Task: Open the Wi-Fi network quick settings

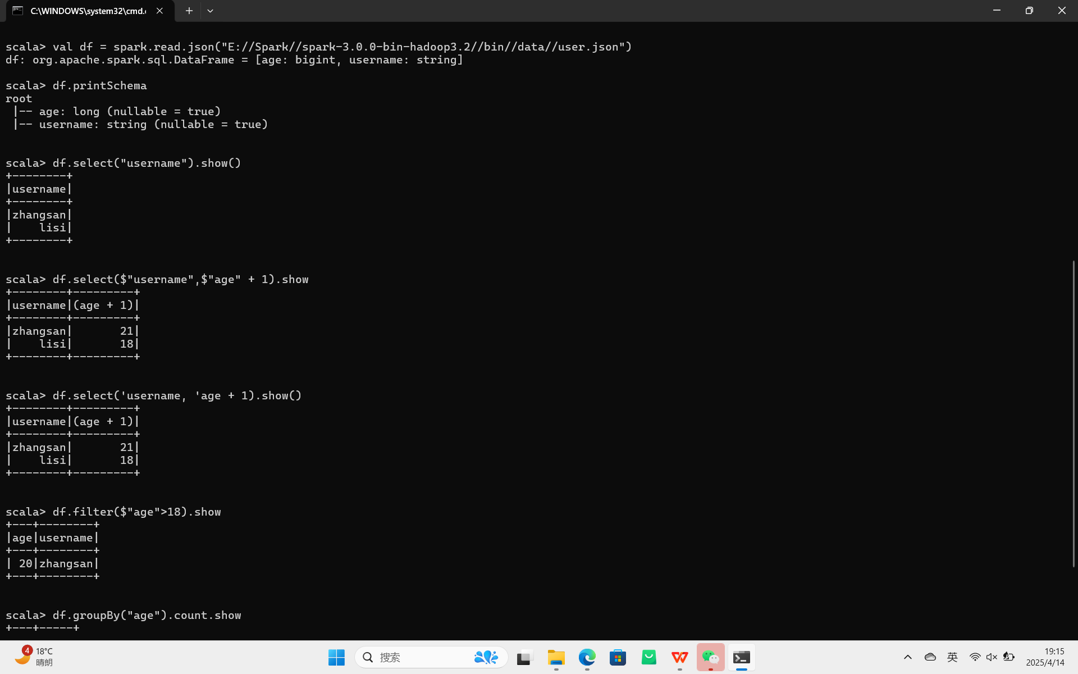Action: [x=975, y=657]
